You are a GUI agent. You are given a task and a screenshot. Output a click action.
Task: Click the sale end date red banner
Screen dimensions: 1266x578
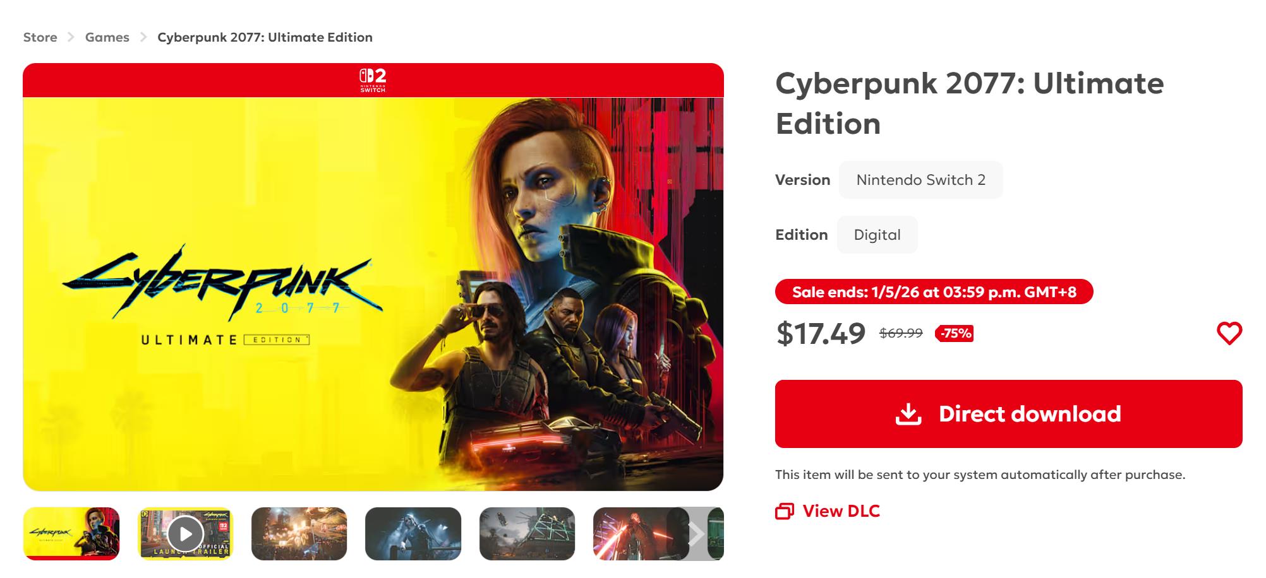pyautogui.click(x=934, y=292)
